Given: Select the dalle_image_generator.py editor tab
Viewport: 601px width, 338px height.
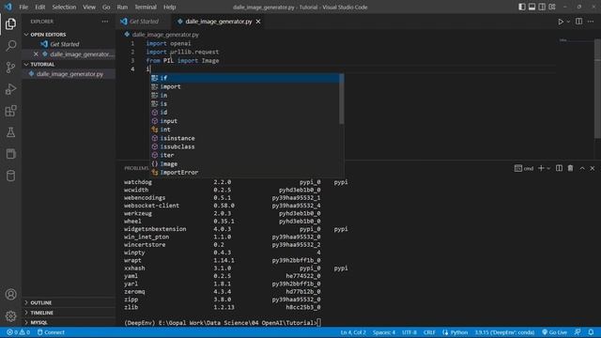Looking at the screenshot, I should 218,22.
